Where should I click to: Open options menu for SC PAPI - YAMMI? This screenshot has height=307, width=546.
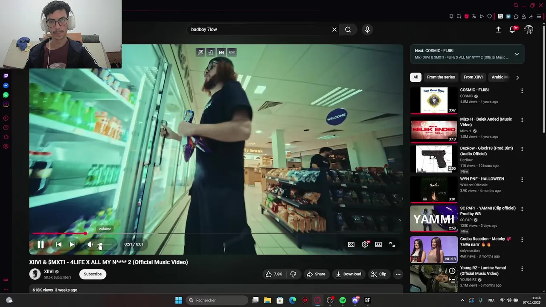click(x=522, y=209)
